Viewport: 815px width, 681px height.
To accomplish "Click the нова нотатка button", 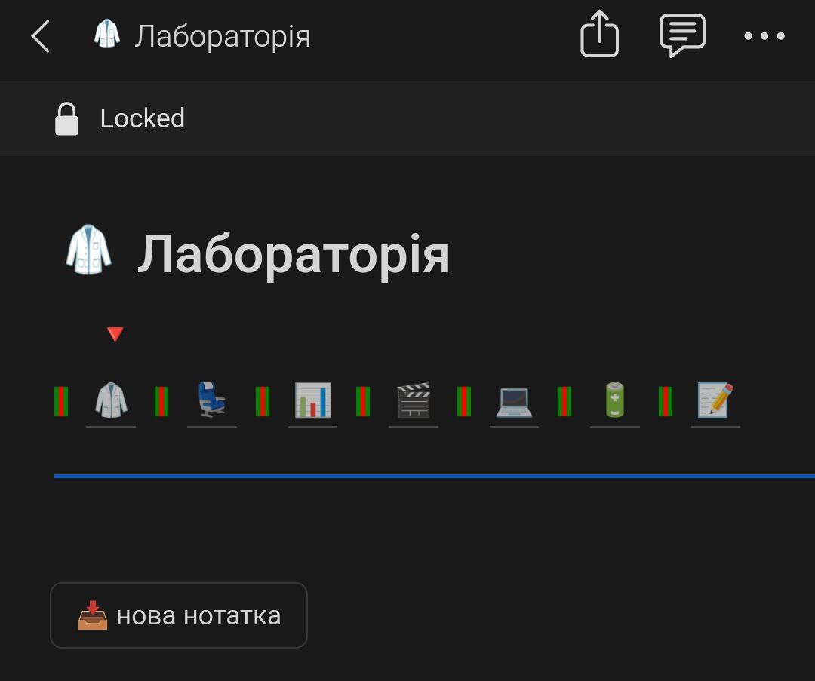I will click(179, 615).
